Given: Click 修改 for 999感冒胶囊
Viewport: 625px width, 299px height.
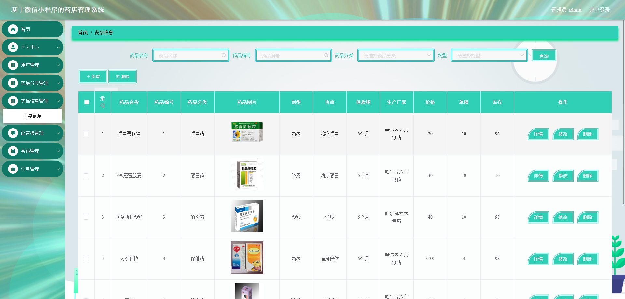Looking at the screenshot, I should pos(563,176).
